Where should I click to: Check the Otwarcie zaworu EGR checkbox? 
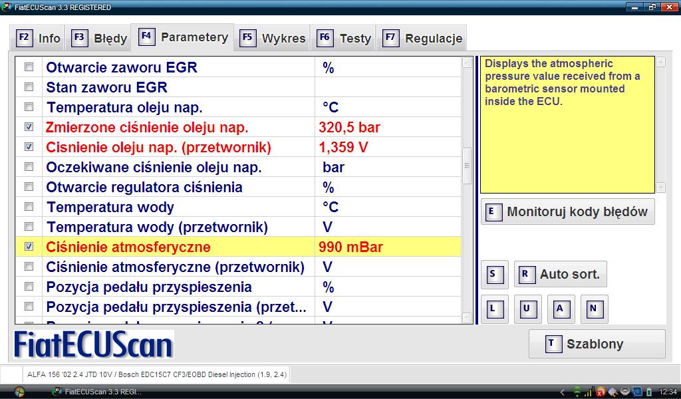[x=29, y=67]
